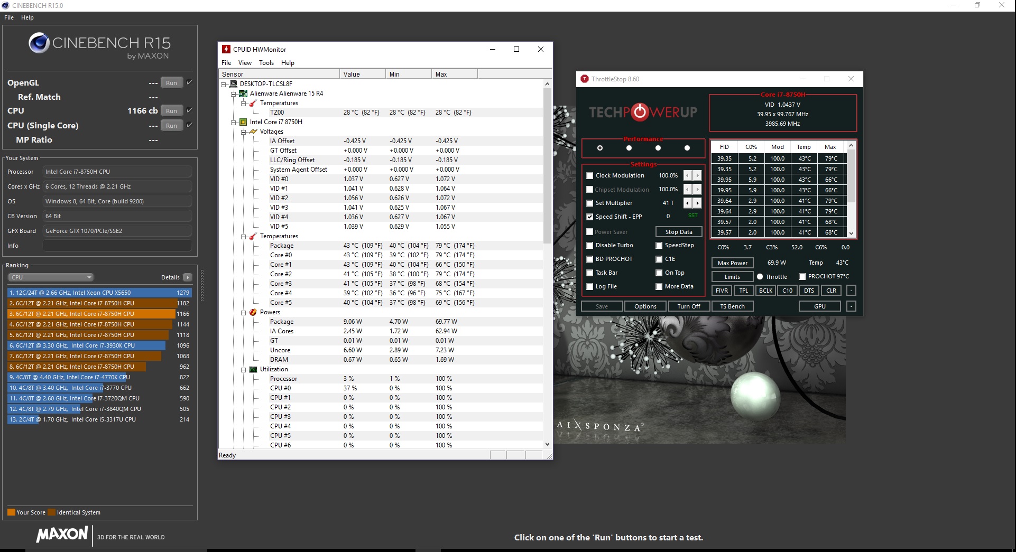The height and width of the screenshot is (552, 1016).
Task: Increase Set Multiplier with the right arrow
Action: click(x=697, y=203)
